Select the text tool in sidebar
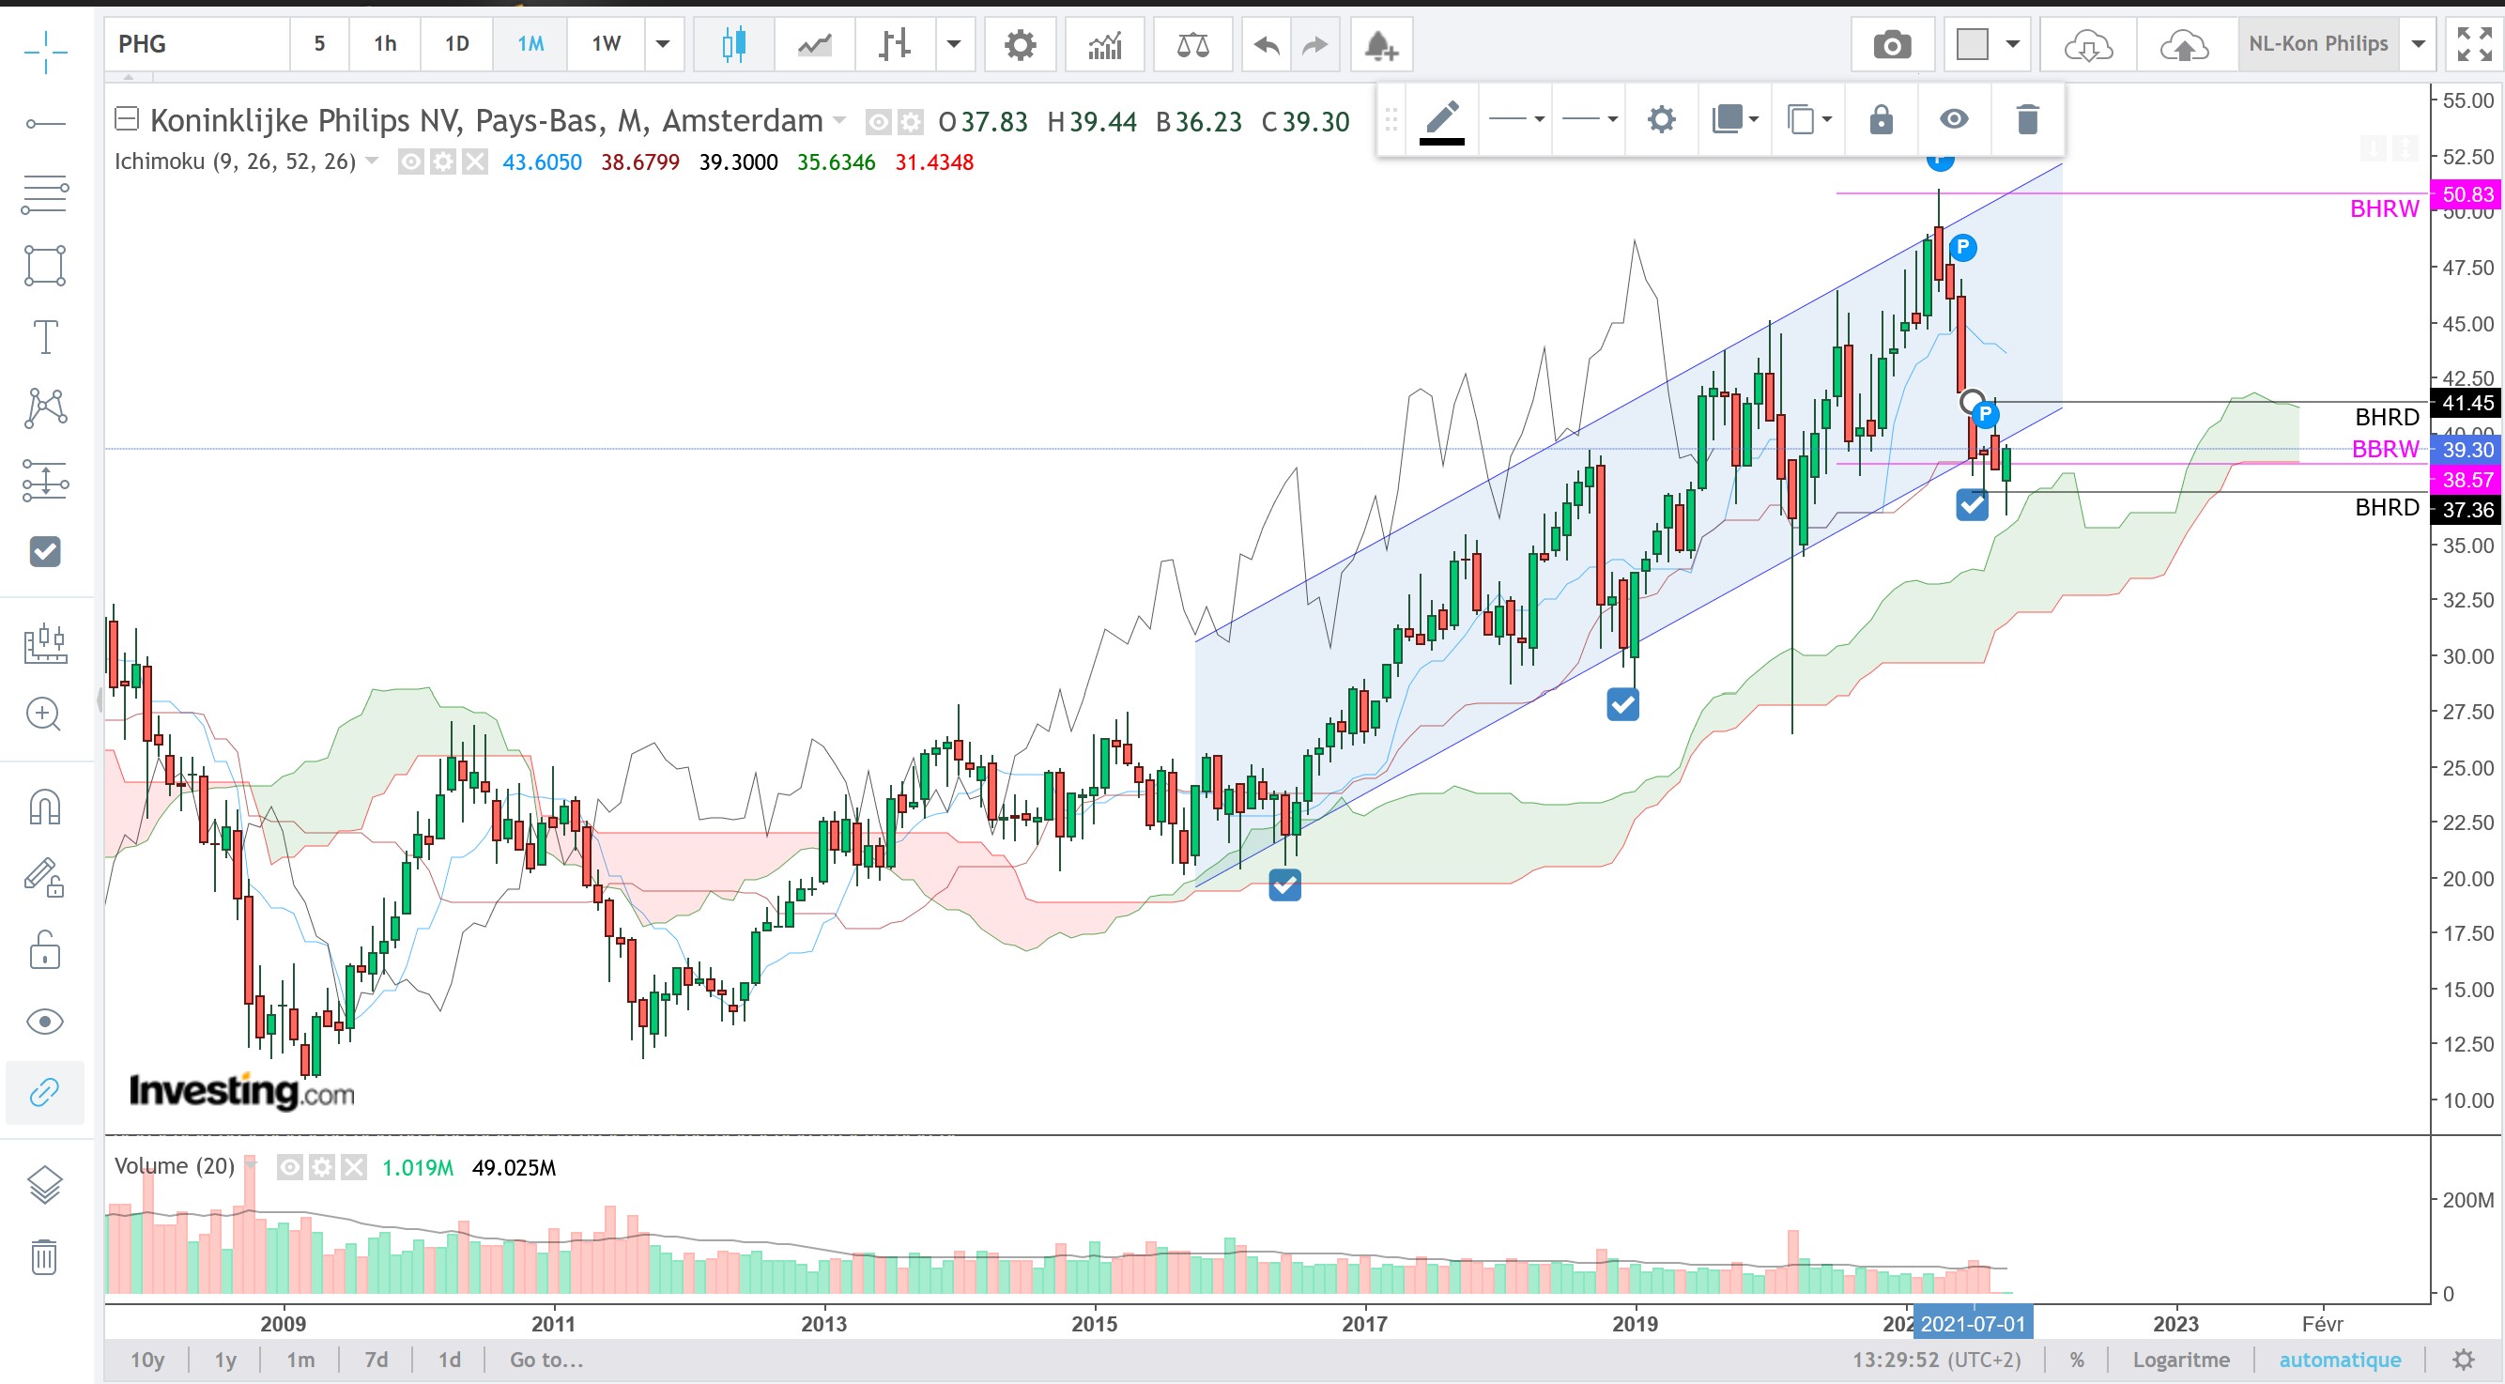This screenshot has width=2505, height=1384. tap(45, 336)
